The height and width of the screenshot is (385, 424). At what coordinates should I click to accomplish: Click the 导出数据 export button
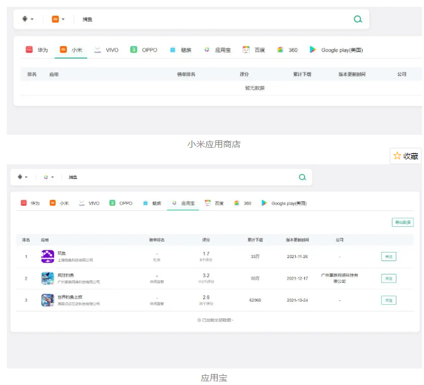point(403,223)
